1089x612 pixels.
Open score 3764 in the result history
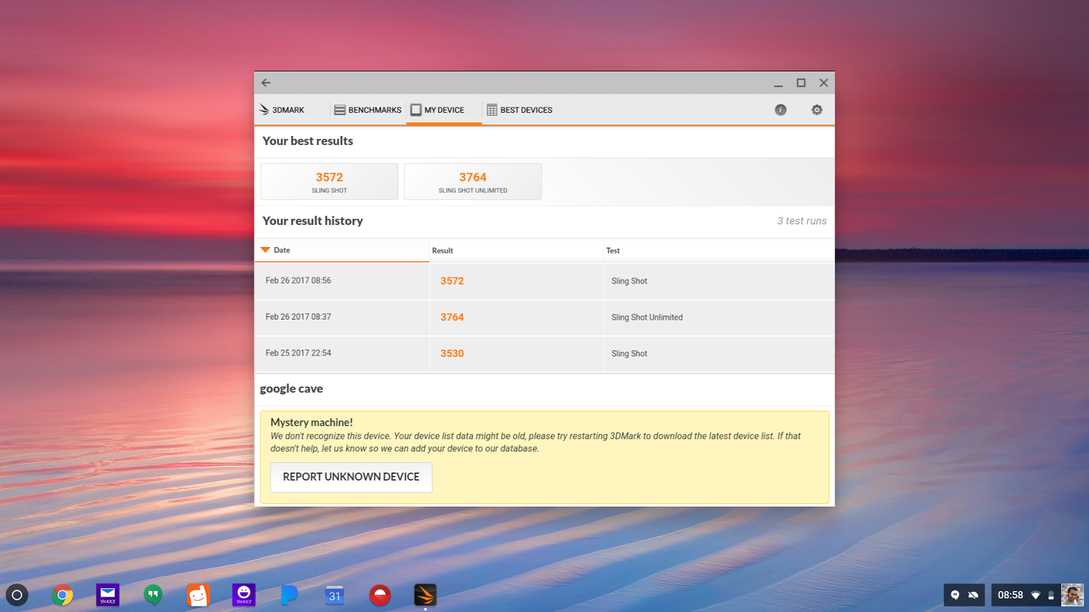452,317
